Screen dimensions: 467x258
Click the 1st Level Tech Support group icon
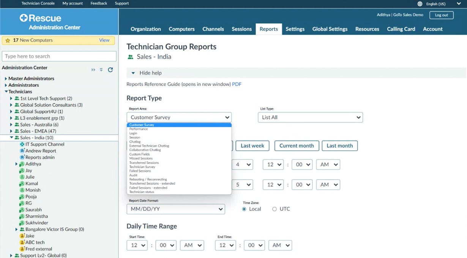point(17,99)
